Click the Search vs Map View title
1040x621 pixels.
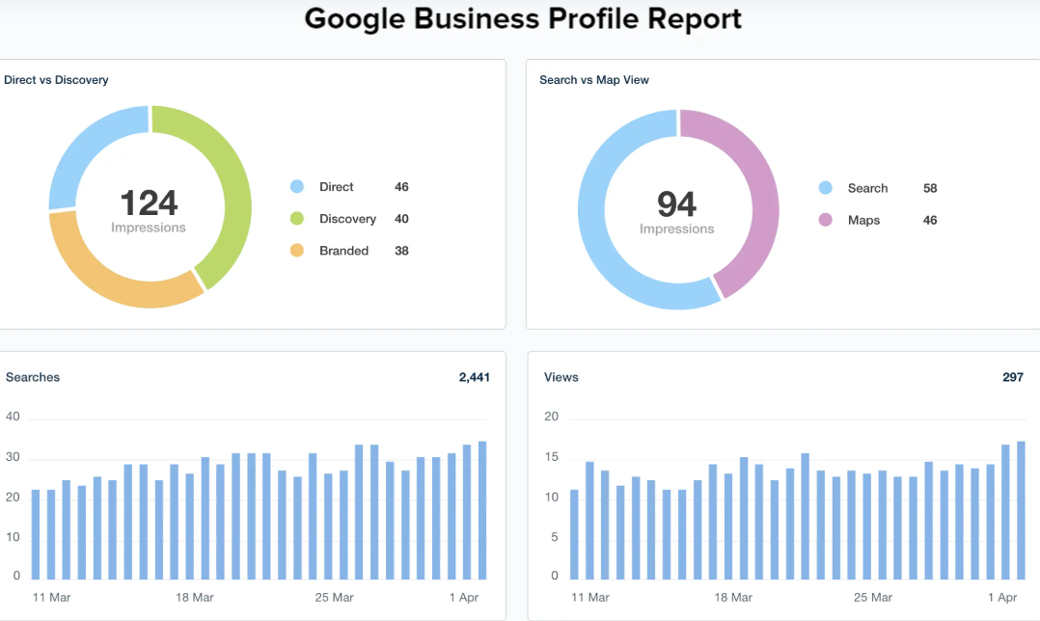click(594, 79)
